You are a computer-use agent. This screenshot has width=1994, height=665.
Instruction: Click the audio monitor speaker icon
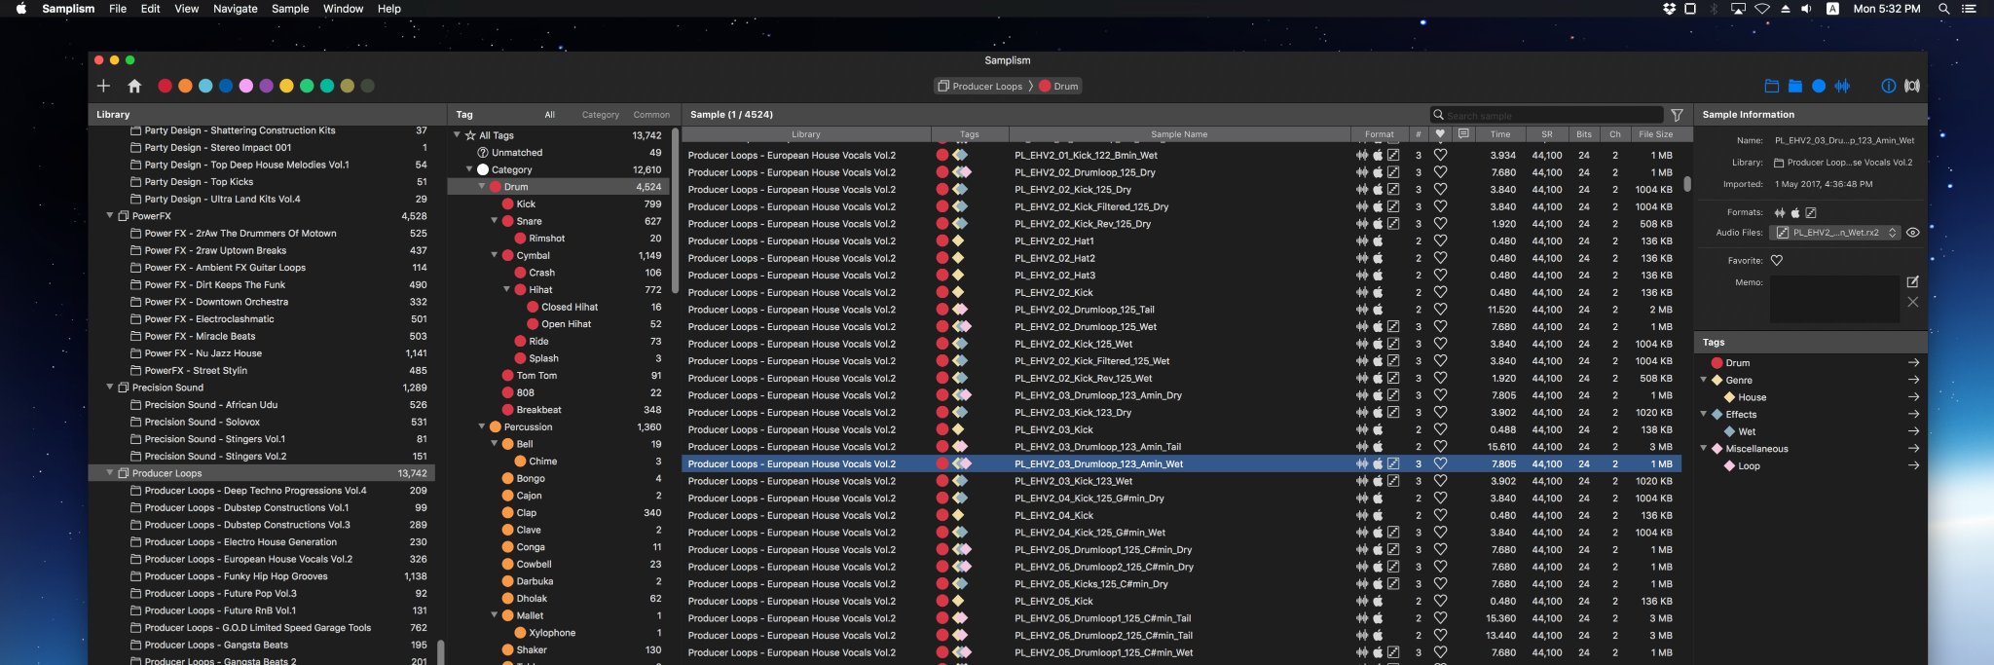pos(1912,86)
